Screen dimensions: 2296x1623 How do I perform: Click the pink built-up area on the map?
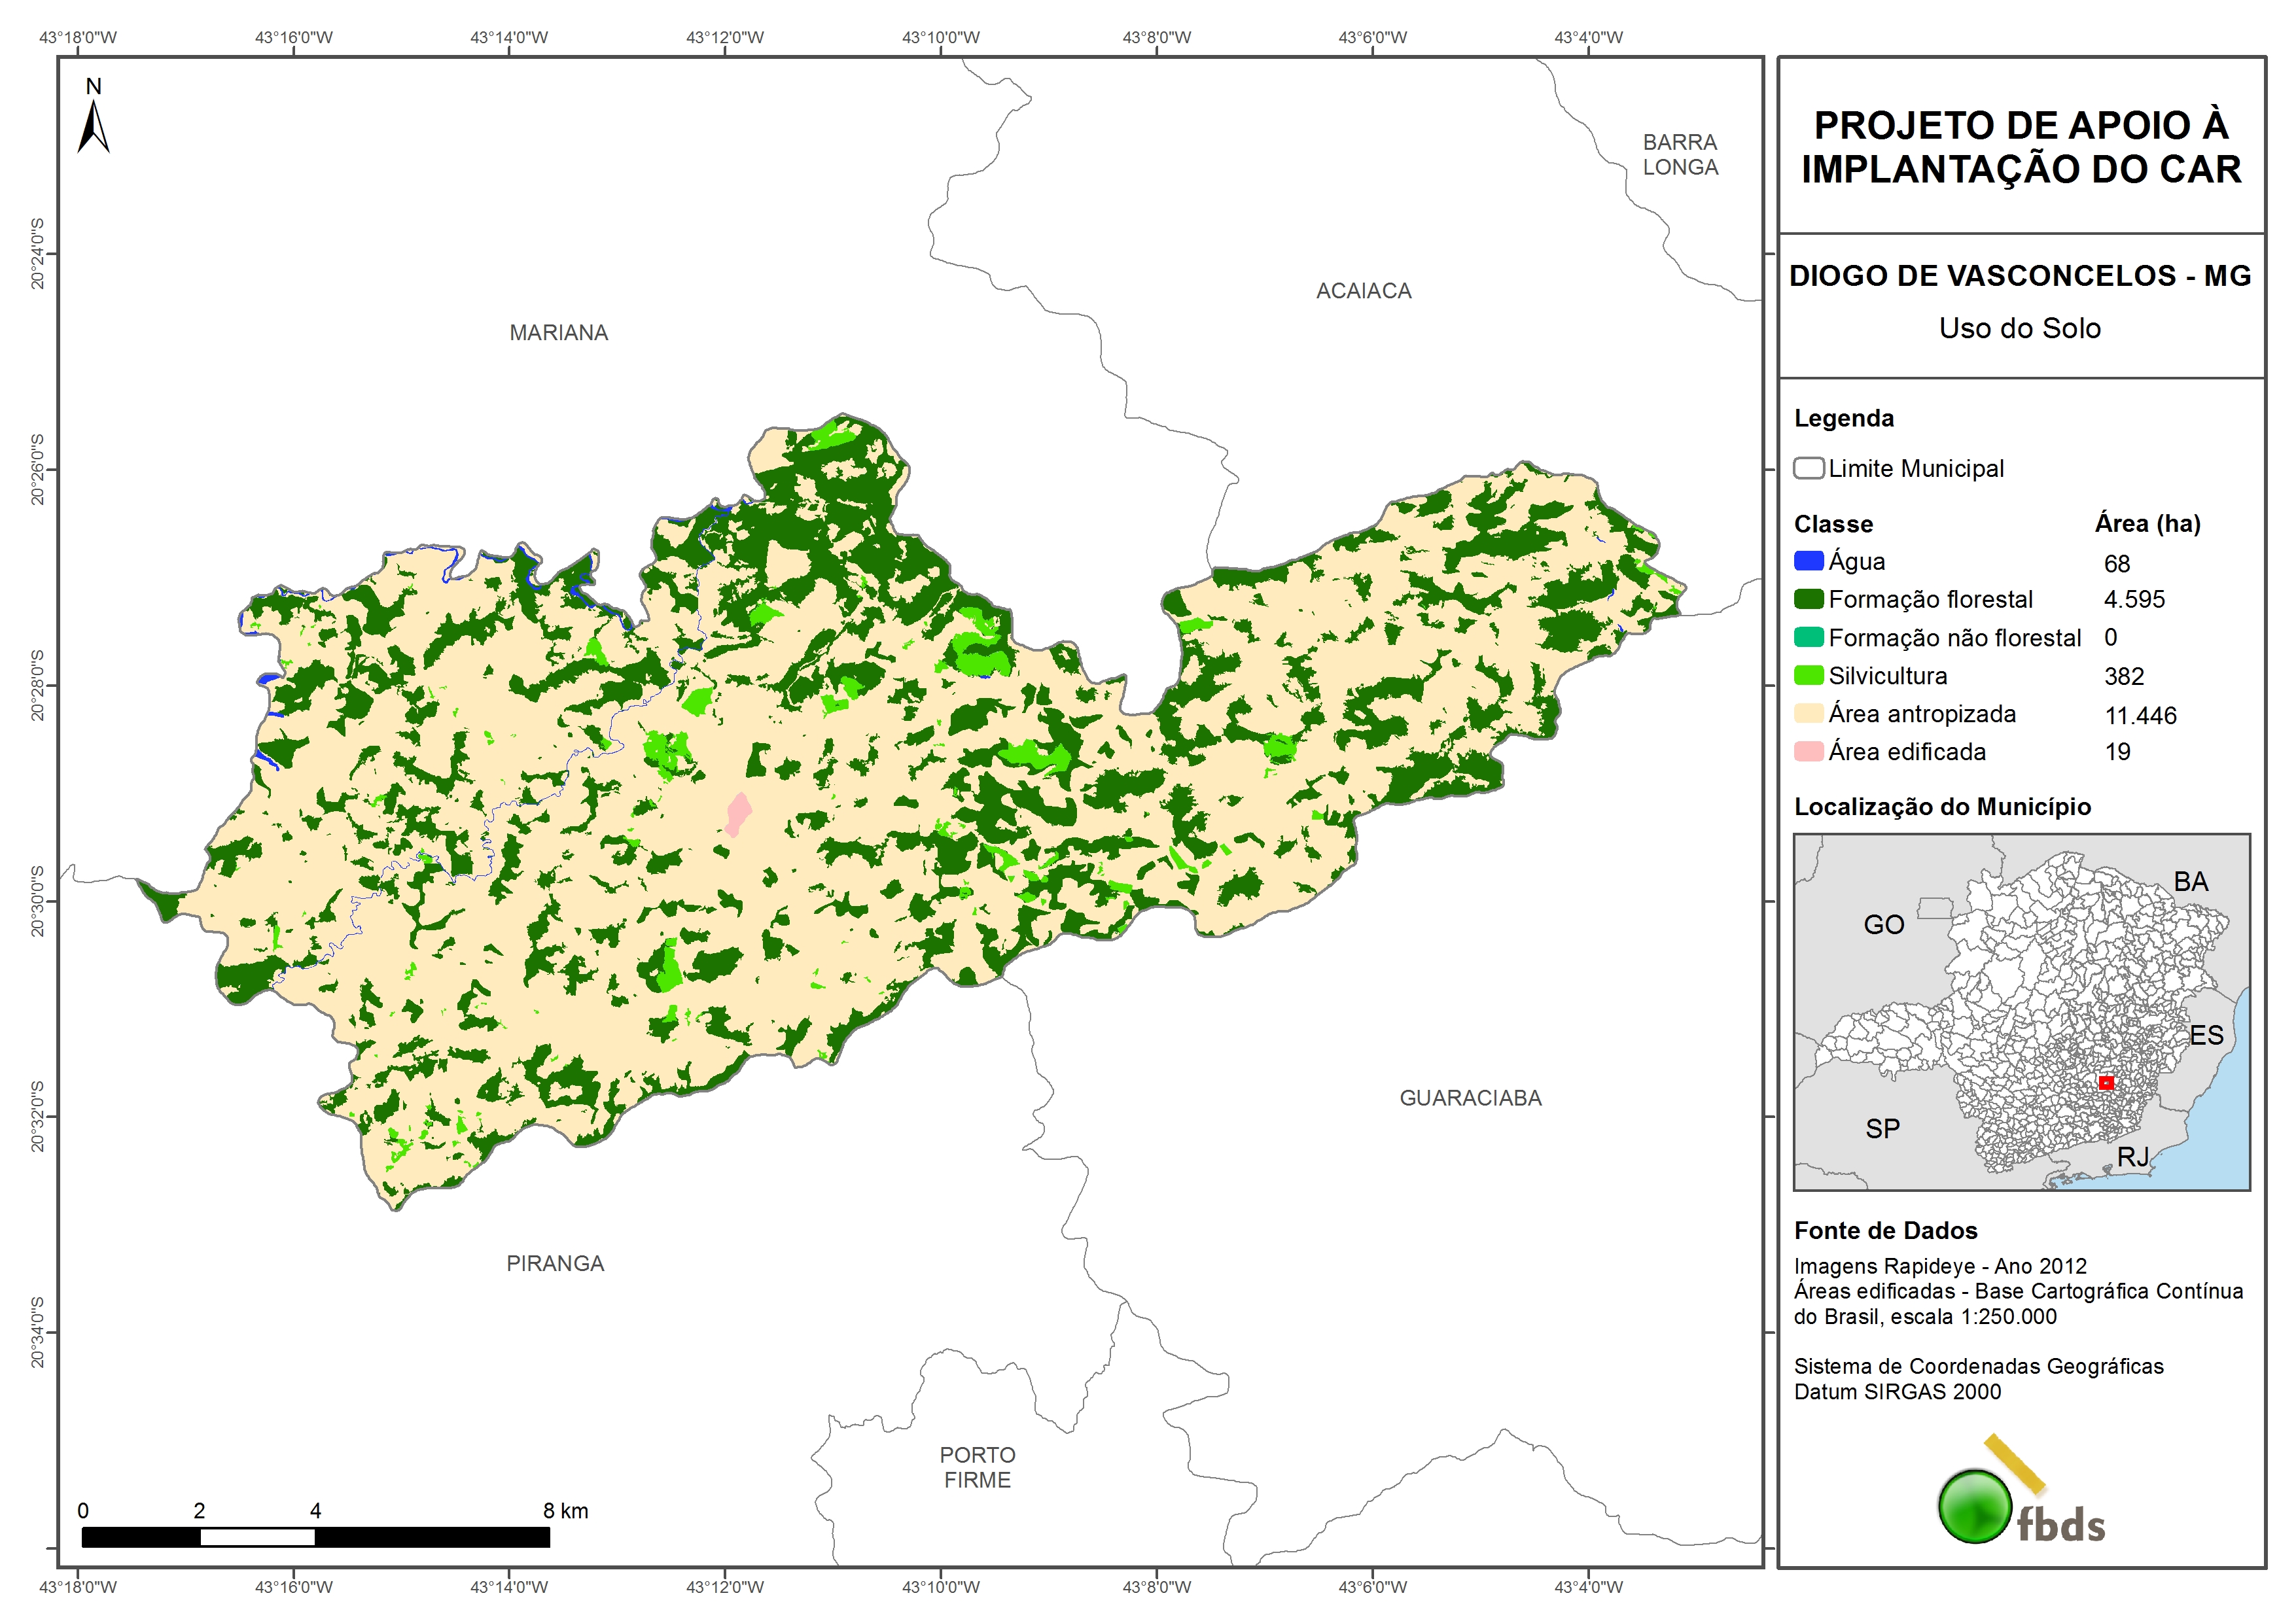[x=738, y=813]
